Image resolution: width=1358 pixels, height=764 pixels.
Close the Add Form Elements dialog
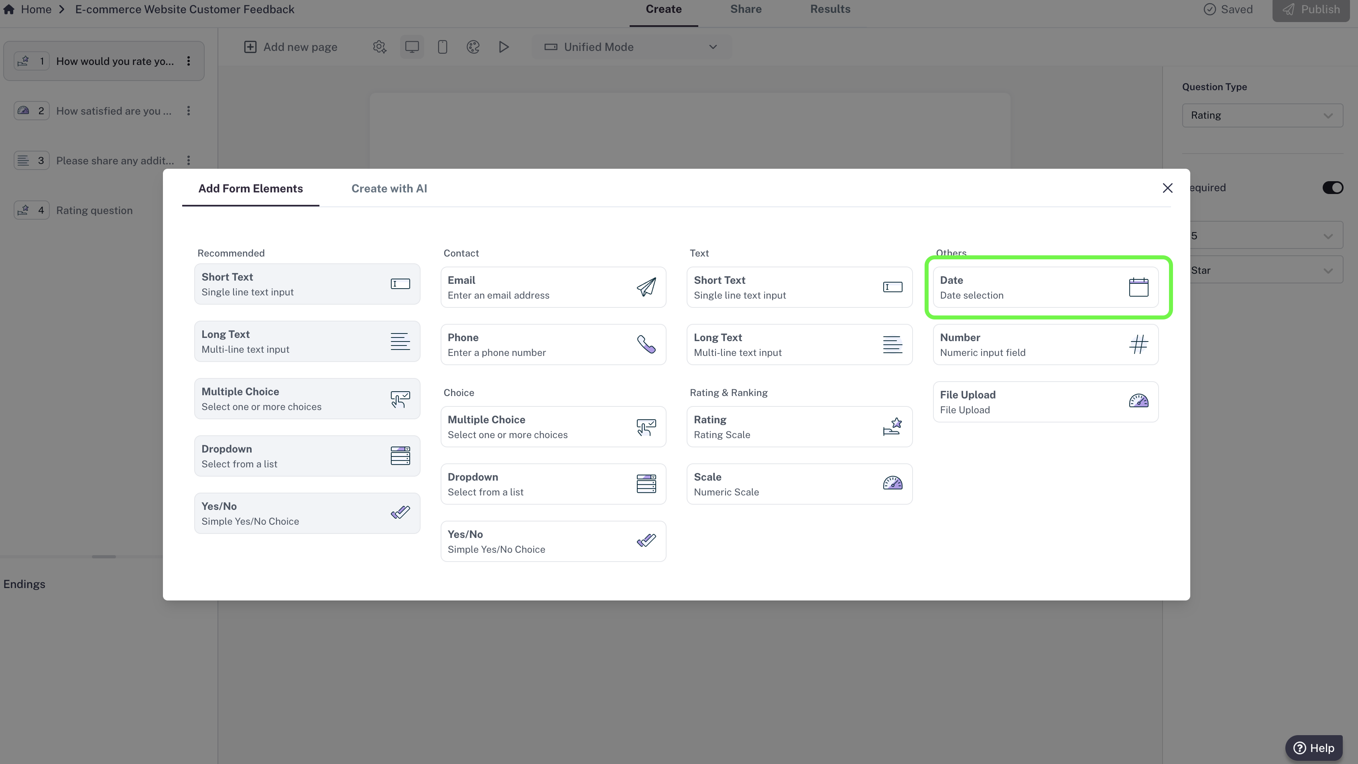pyautogui.click(x=1167, y=188)
